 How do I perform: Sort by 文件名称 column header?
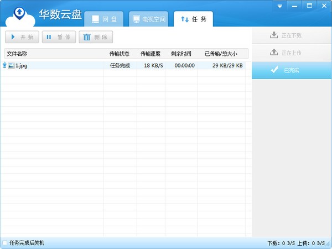click(x=17, y=54)
